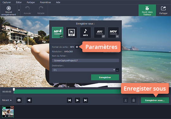Select the AVI format icon
The width and height of the screenshot is (171, 119).
(99, 33)
